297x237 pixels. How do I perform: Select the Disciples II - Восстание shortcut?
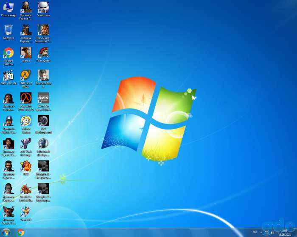(43, 193)
